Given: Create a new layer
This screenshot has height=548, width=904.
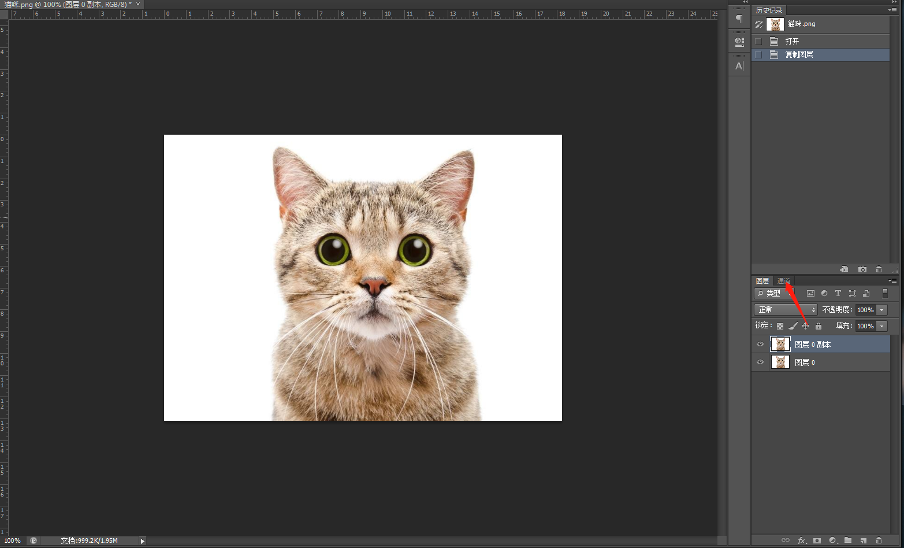Looking at the screenshot, I should click(864, 540).
